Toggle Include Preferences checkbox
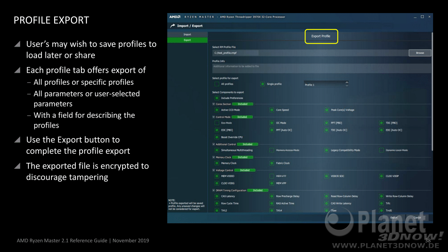This screenshot has height=252, width=448. (217, 98)
